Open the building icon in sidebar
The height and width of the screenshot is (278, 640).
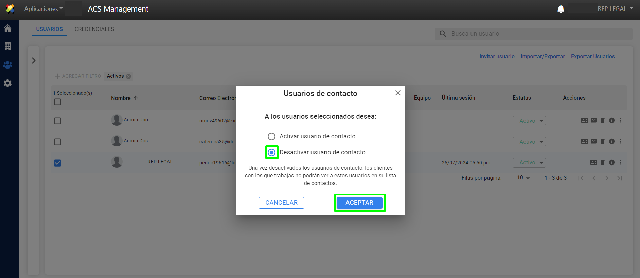(x=7, y=46)
